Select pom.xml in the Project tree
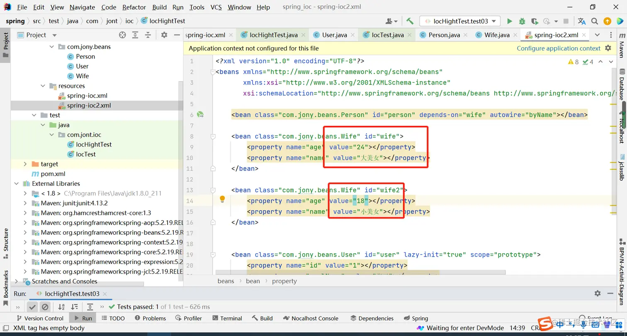Viewport: 627px width, 336px height. point(53,174)
